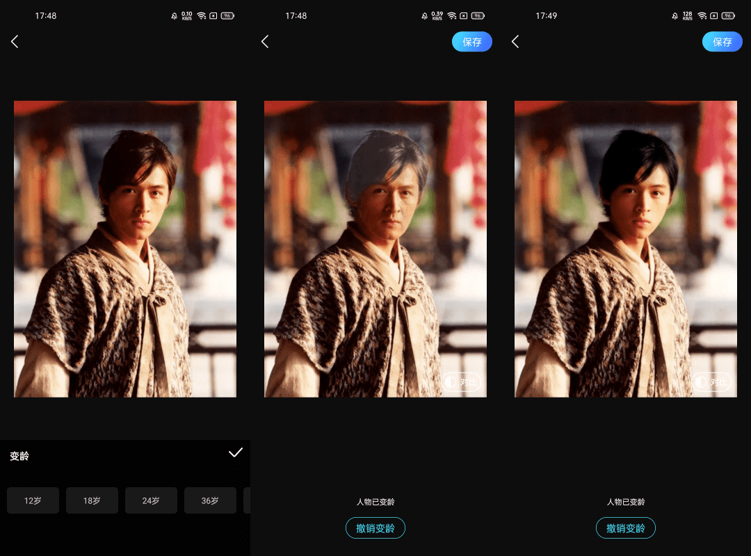Toggle 对比 compare on the right younger photo
Viewport: 751px width, 556px height.
click(713, 382)
